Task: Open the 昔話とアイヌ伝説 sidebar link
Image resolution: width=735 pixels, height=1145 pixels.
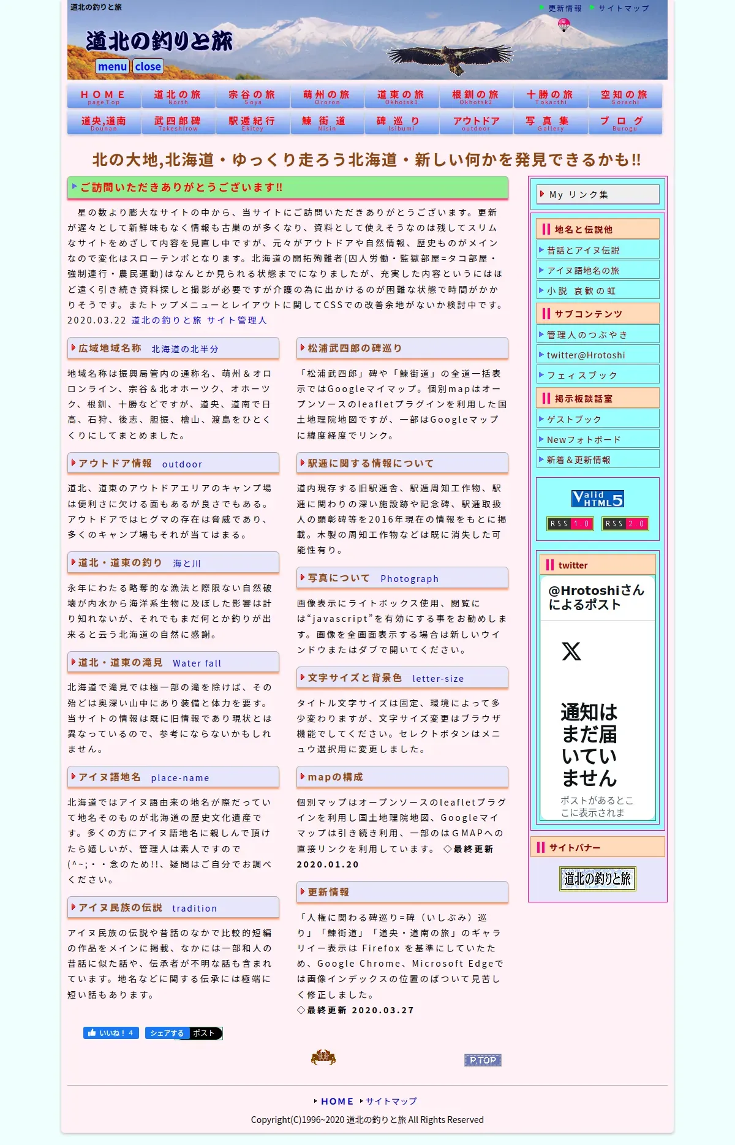Action: 598,250
